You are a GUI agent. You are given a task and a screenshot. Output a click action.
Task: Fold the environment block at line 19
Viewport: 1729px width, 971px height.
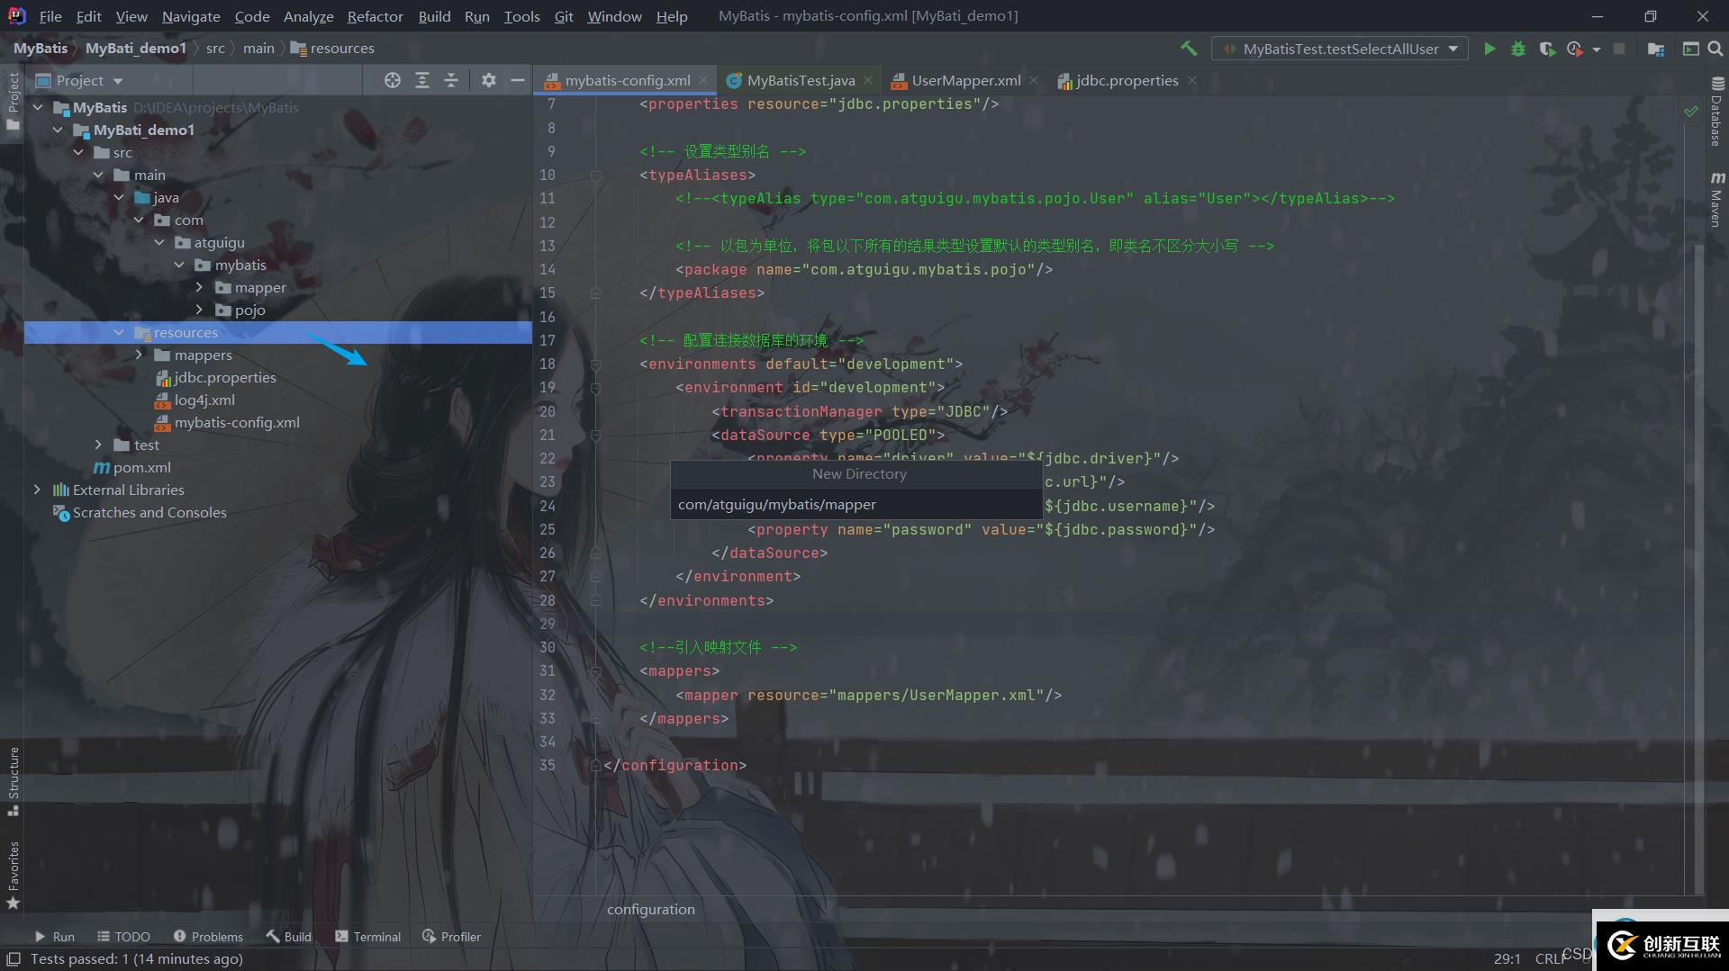pos(595,388)
